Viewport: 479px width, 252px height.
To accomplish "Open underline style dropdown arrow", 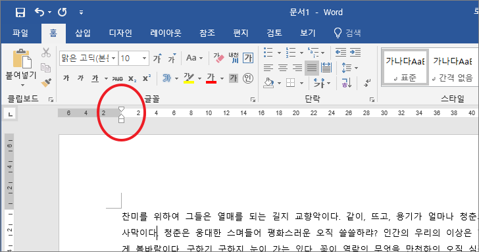I will click(x=106, y=78).
